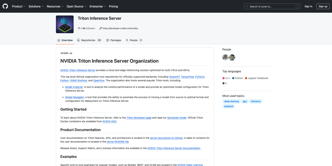
Task: Click the second member avatar under People
Action: [232, 57]
